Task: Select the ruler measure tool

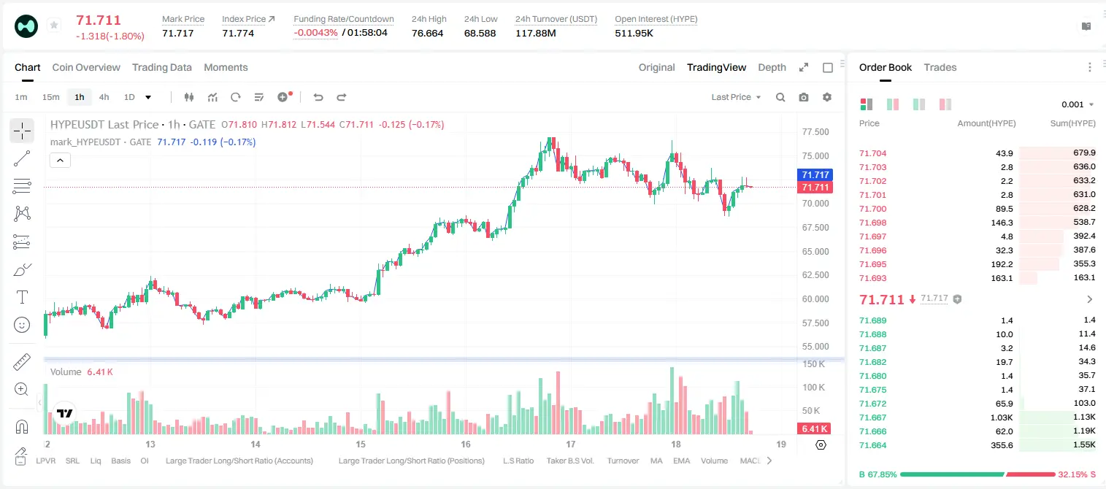Action: pyautogui.click(x=22, y=362)
